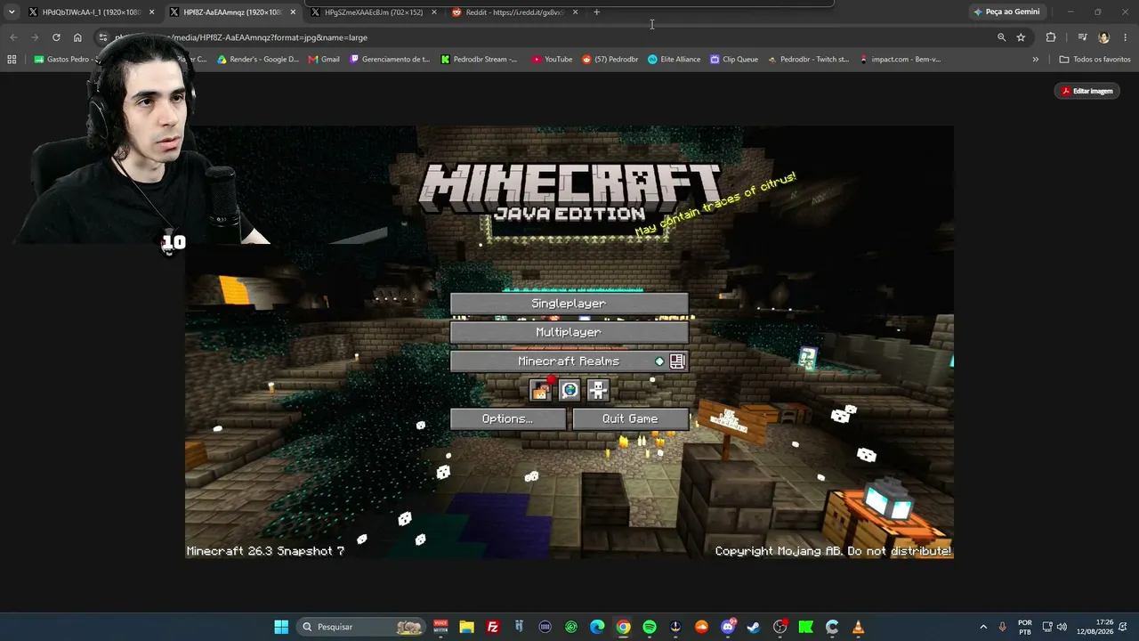Open the impact.com bookmark
This screenshot has height=641, width=1139.
[900, 60]
